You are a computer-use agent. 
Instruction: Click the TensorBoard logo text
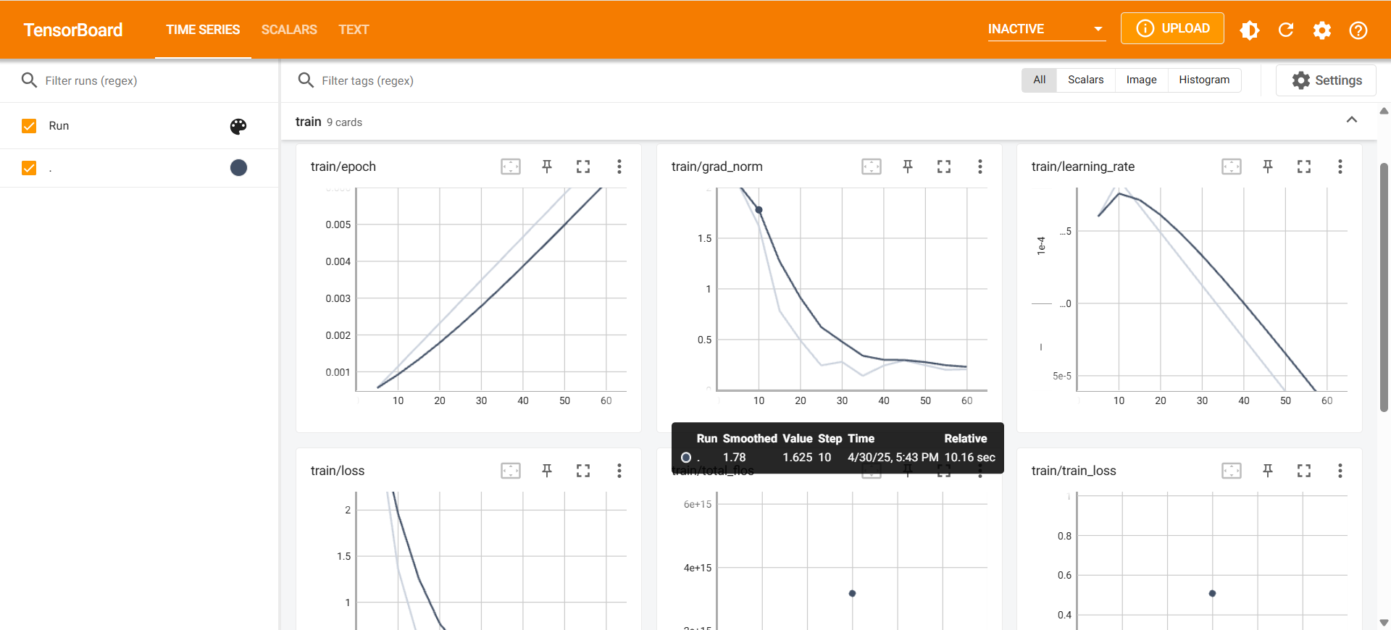pos(73,30)
